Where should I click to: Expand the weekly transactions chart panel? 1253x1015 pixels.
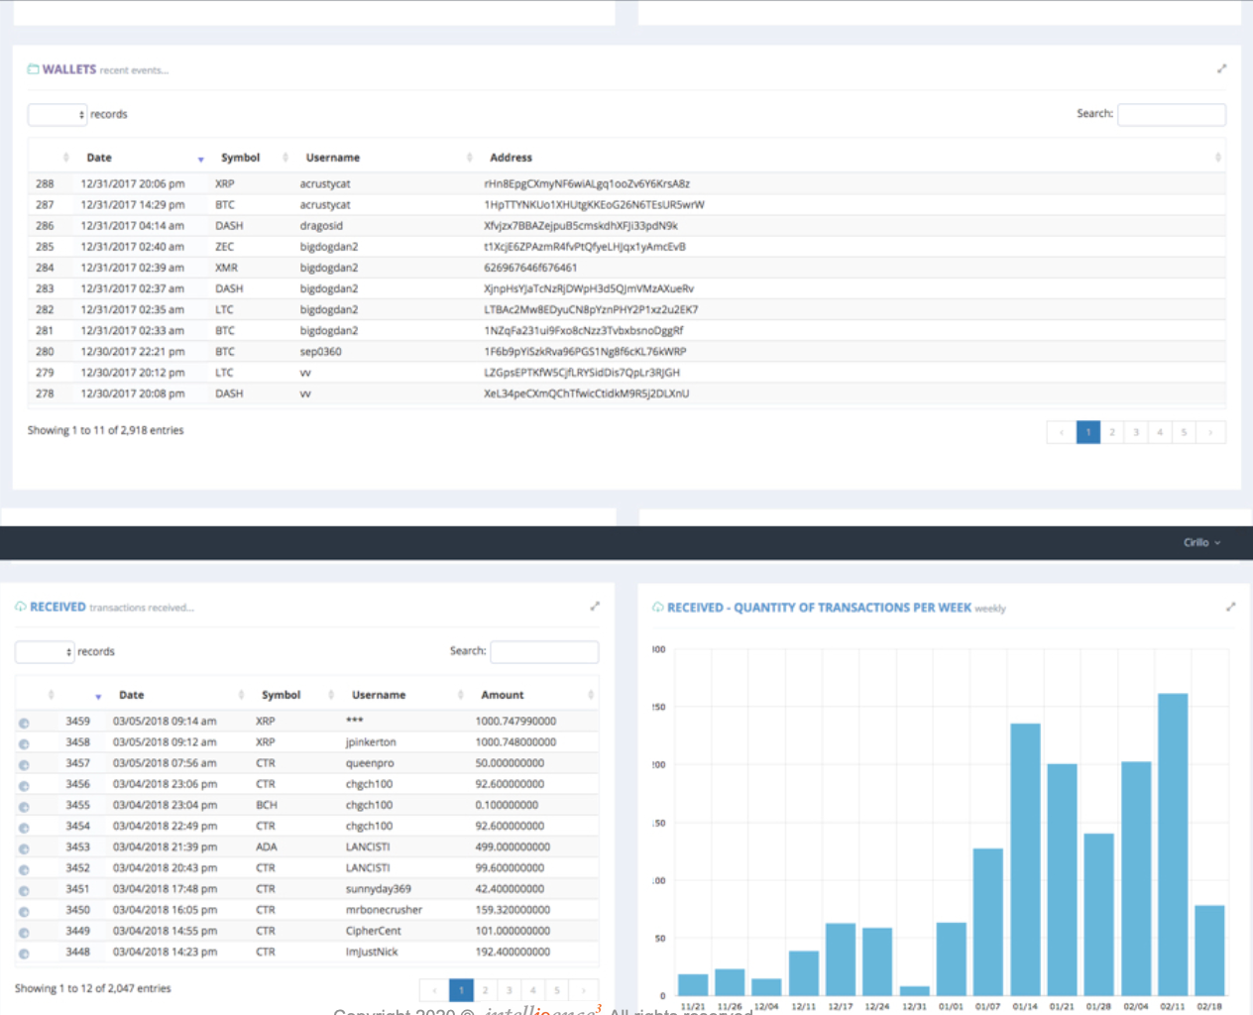click(x=1230, y=607)
